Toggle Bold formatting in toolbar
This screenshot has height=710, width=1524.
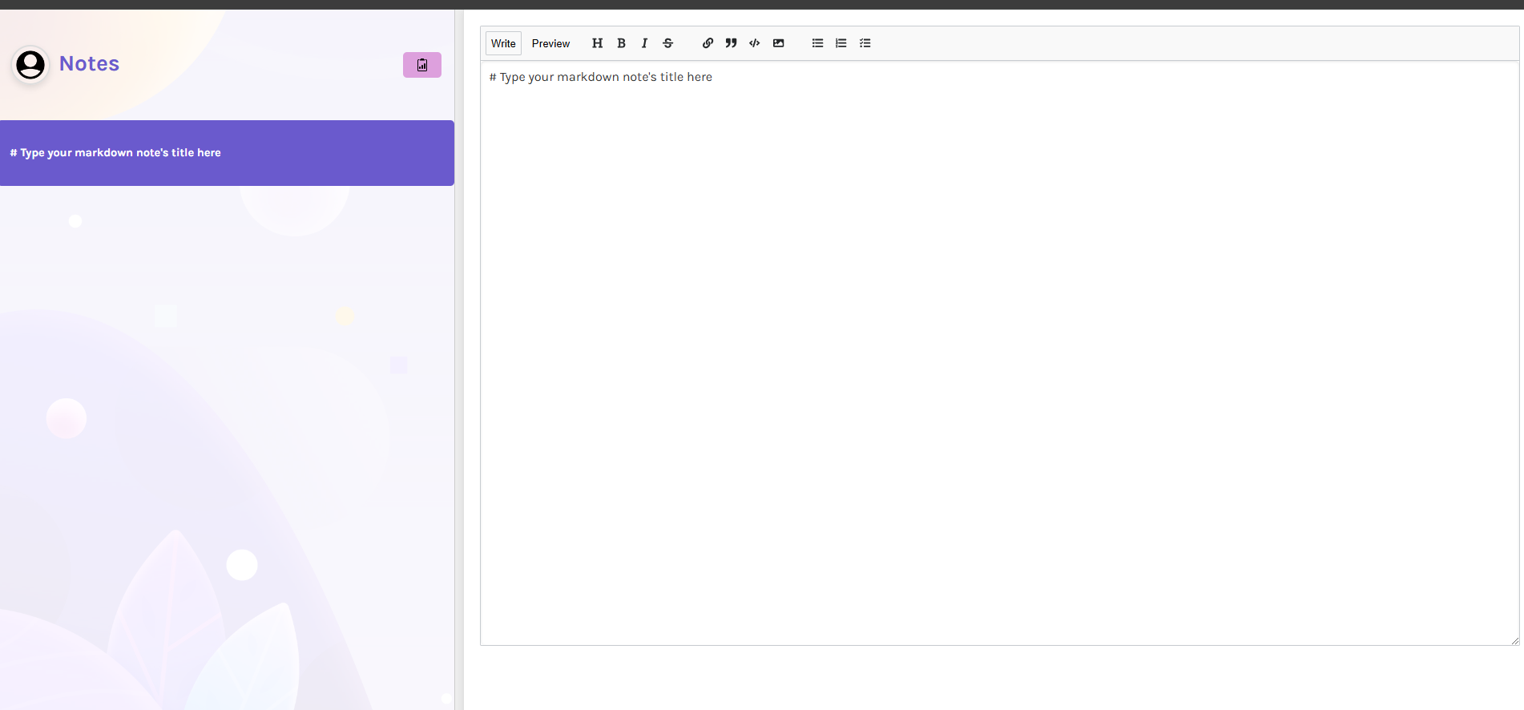(x=621, y=43)
